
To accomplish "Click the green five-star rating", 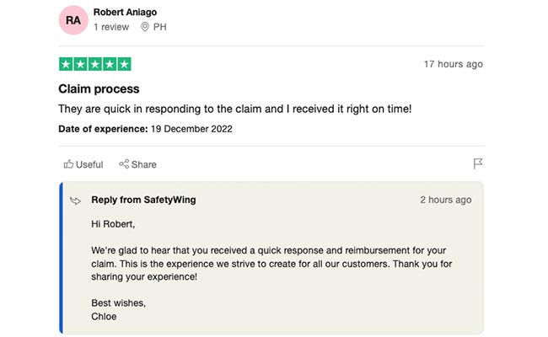I will tap(94, 64).
